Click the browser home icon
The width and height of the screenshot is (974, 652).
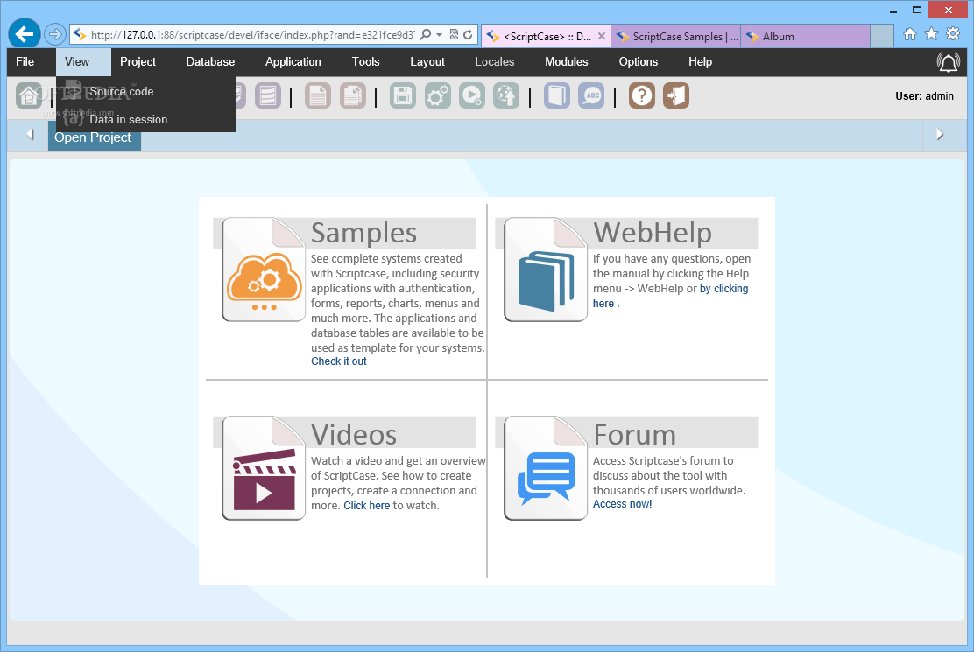[x=910, y=34]
